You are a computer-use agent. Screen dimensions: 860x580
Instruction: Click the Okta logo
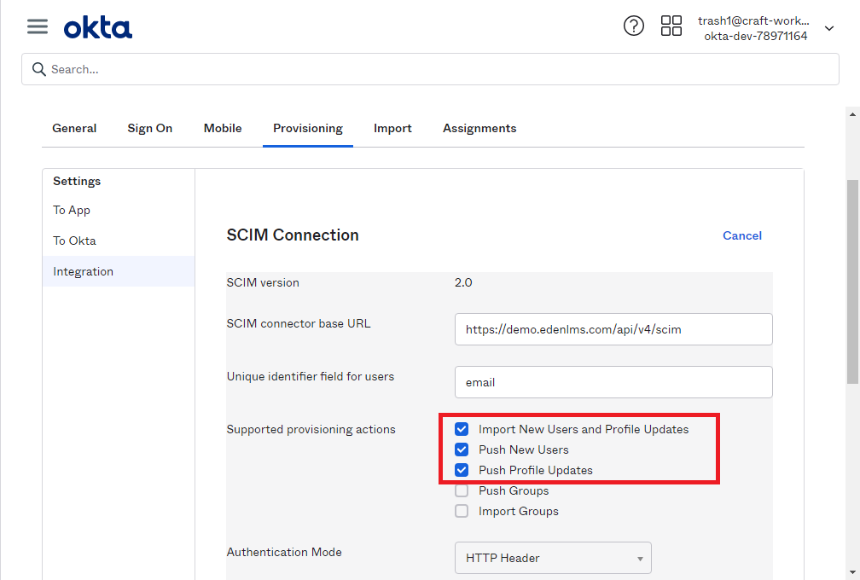click(97, 28)
